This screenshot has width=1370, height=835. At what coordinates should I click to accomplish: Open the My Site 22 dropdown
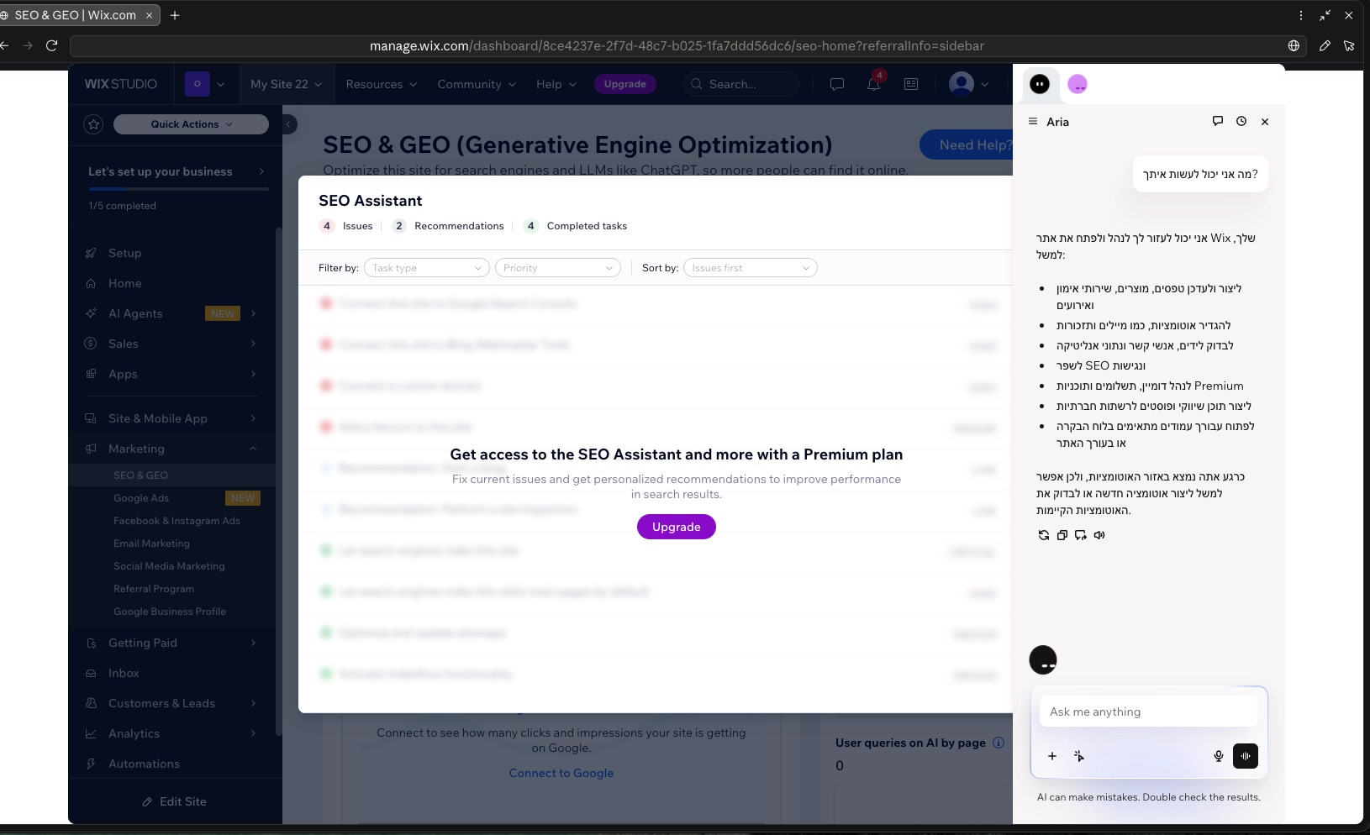point(286,84)
